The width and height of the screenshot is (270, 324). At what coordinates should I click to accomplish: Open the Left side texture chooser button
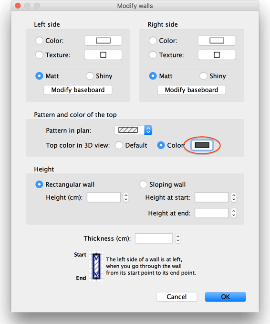pos(103,55)
